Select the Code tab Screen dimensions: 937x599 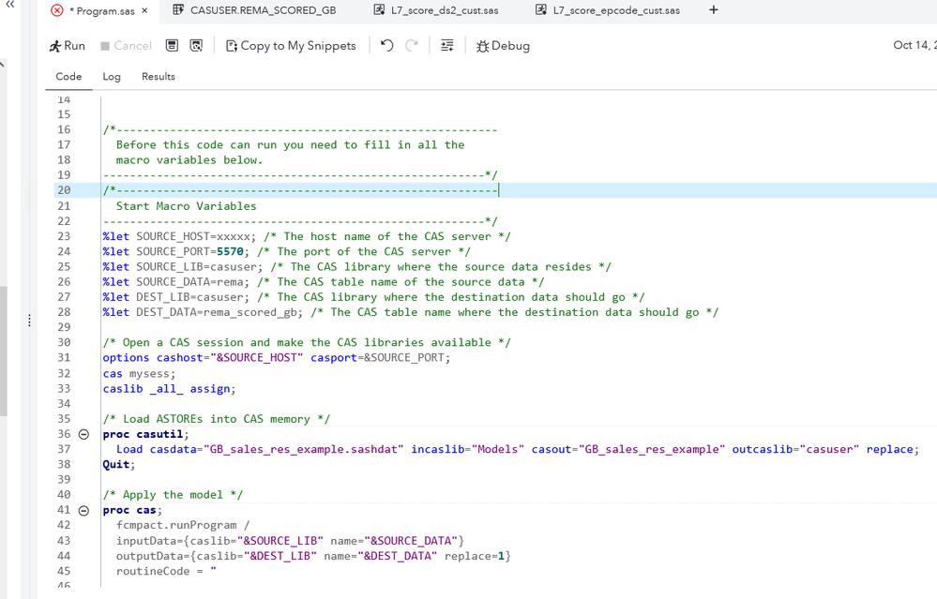(x=68, y=77)
